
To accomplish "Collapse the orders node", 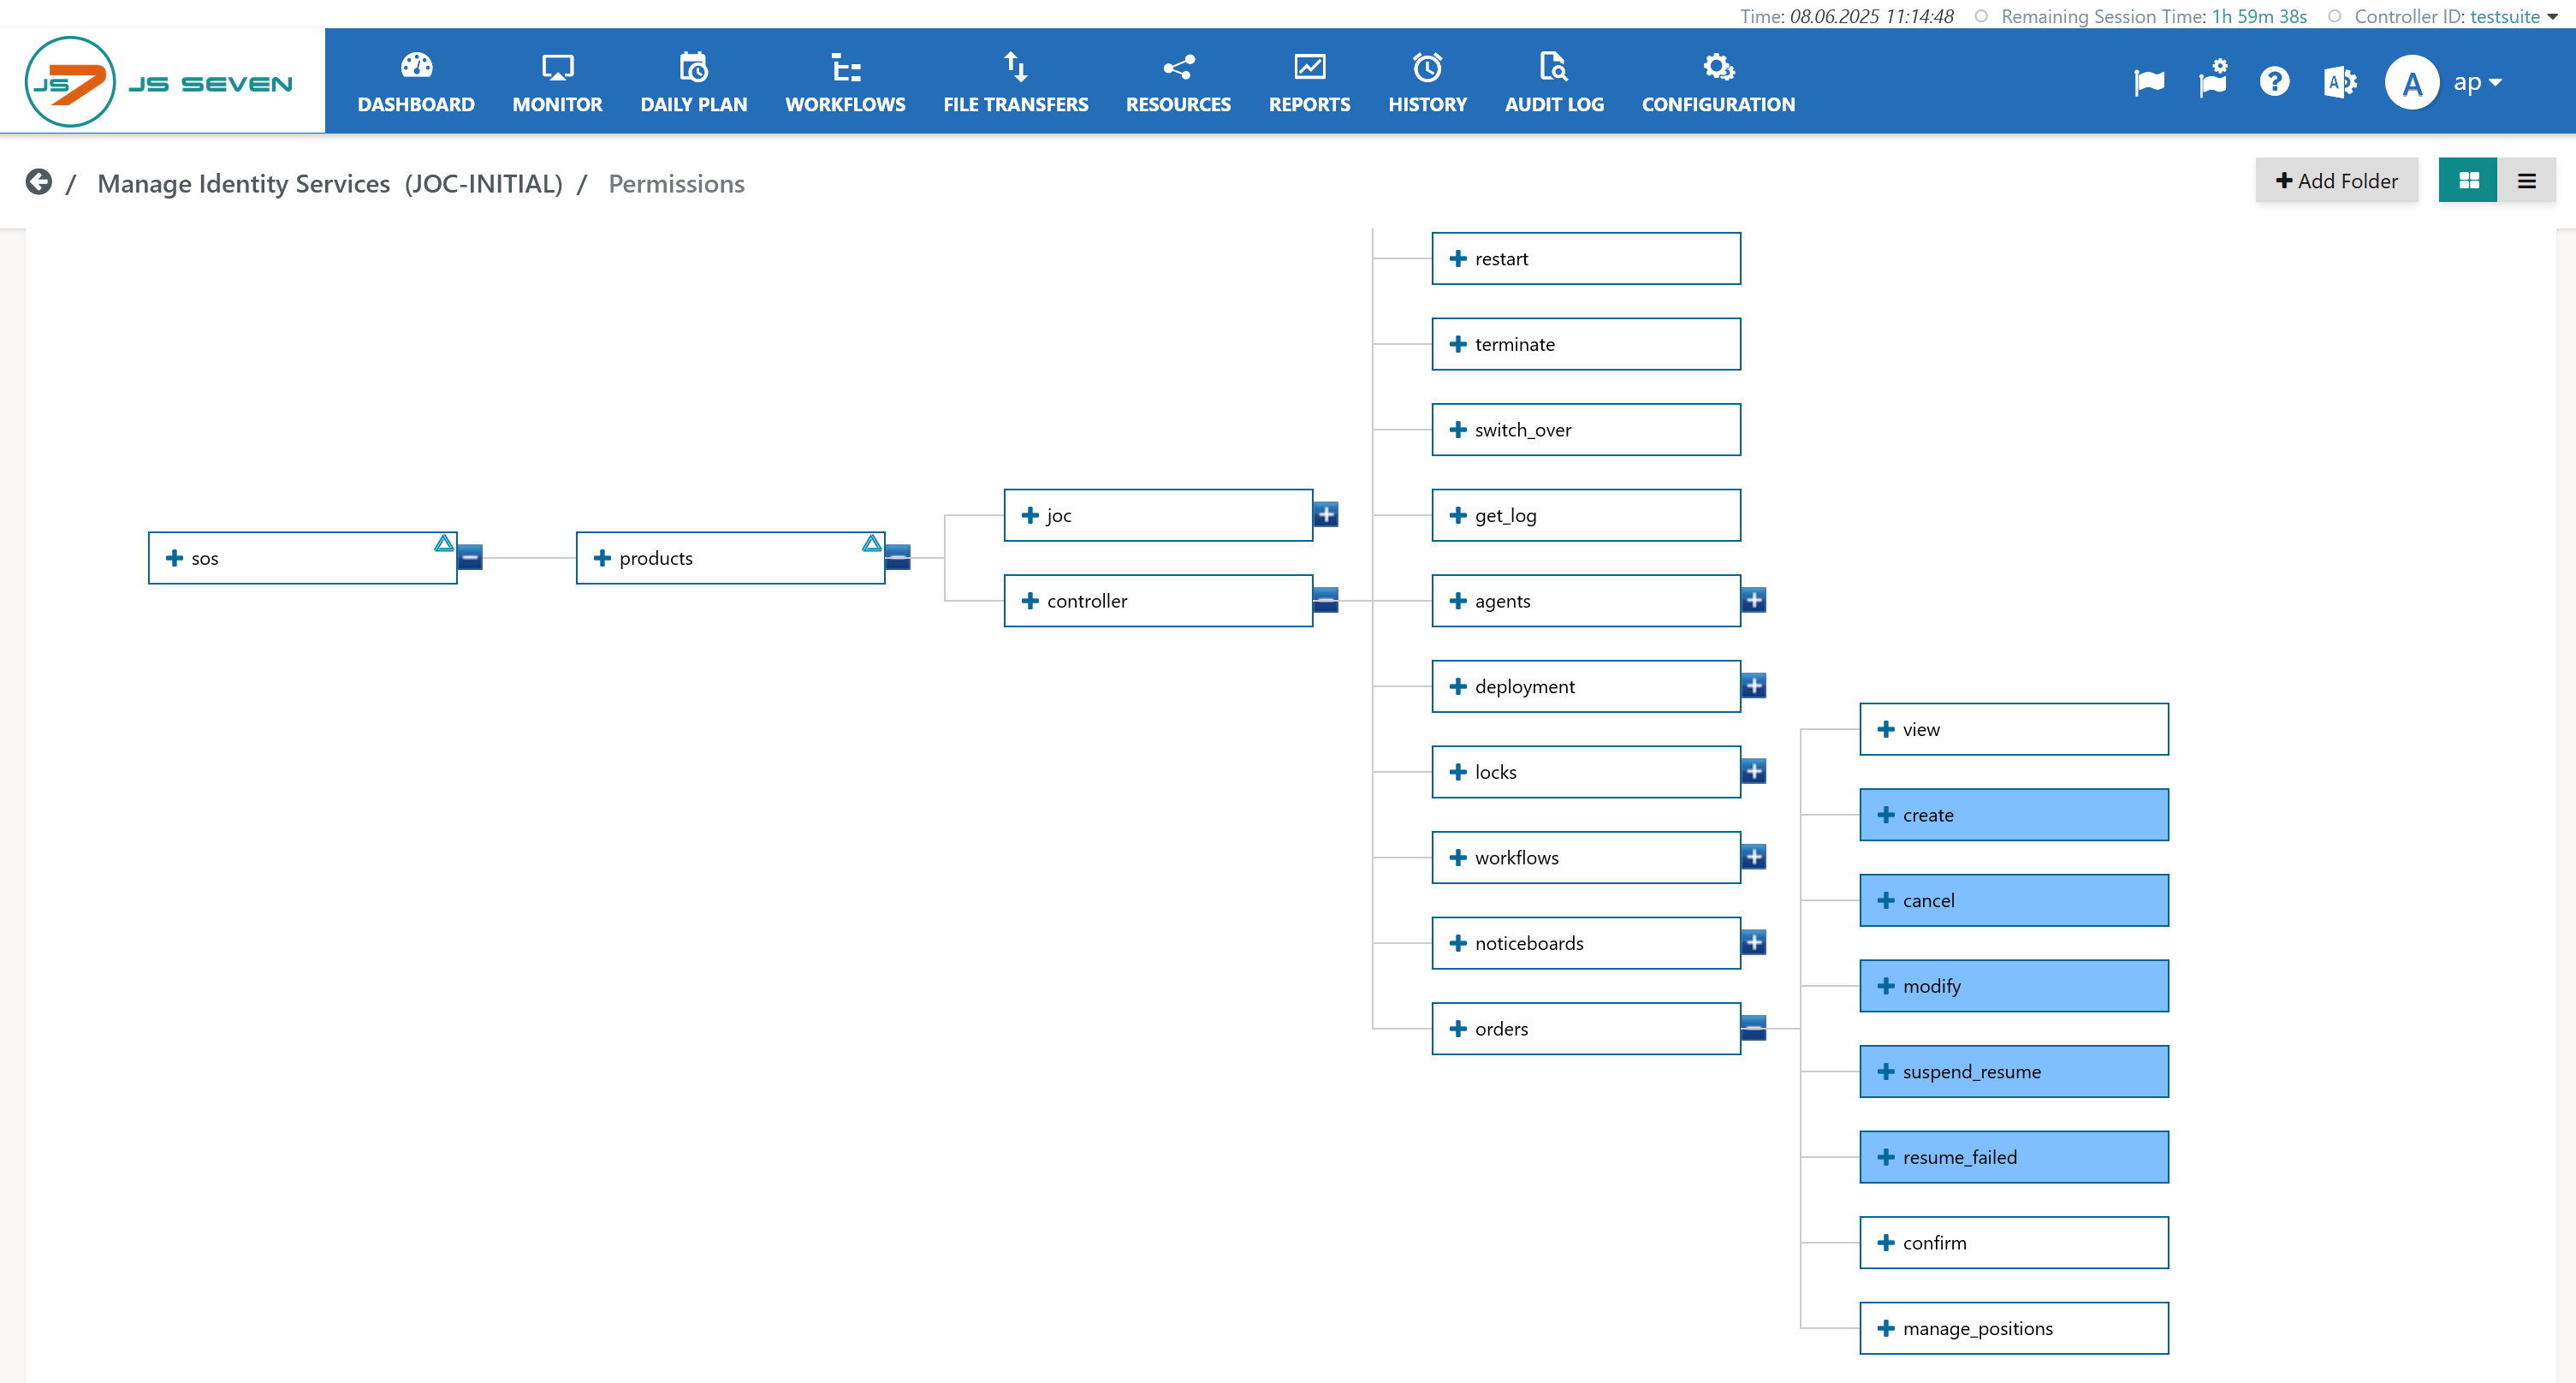I will [x=1754, y=1028].
